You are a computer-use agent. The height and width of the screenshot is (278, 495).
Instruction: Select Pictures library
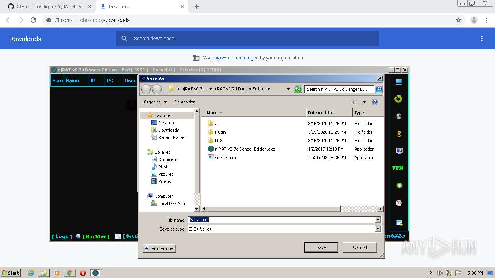tap(166, 174)
